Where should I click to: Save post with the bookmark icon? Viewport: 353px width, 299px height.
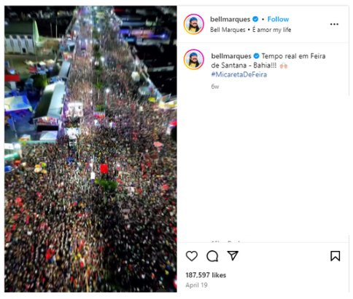[335, 256]
